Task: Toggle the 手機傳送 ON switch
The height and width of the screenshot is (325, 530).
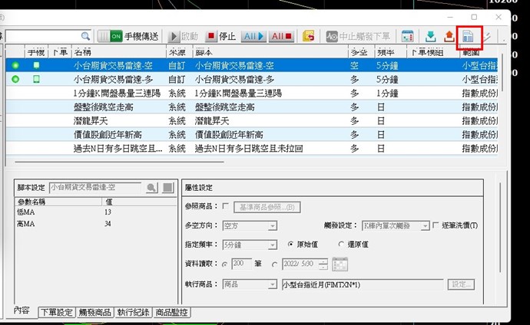Action: pos(115,36)
